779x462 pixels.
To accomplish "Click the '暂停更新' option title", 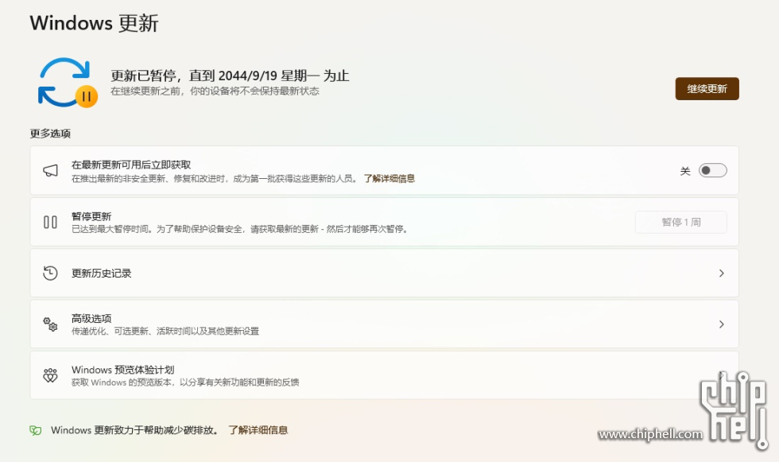I will [x=91, y=216].
